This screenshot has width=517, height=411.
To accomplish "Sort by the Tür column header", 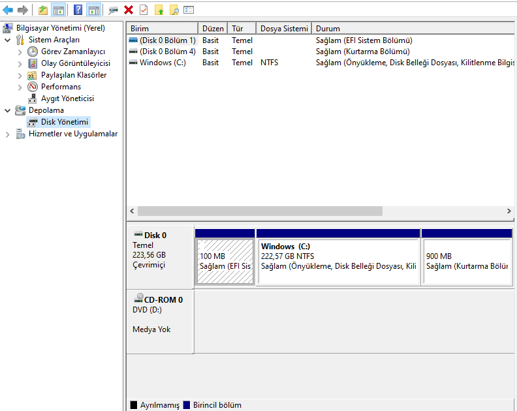I will click(242, 28).
